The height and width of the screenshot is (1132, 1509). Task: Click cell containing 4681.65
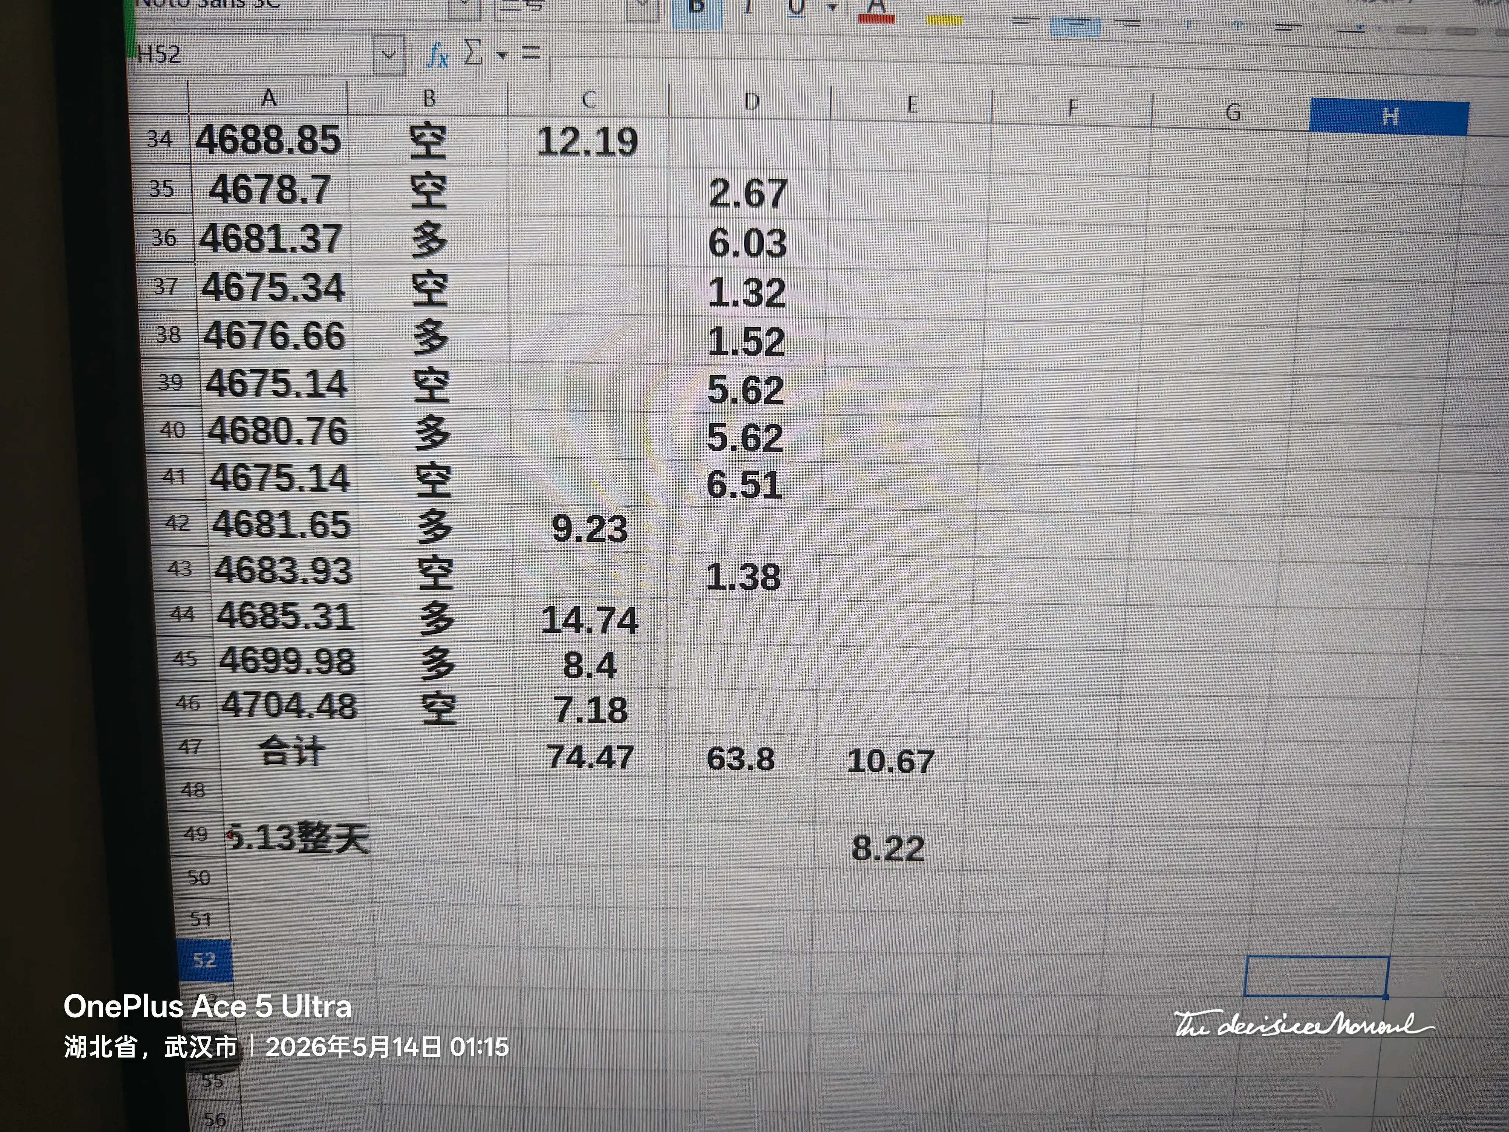(x=282, y=525)
